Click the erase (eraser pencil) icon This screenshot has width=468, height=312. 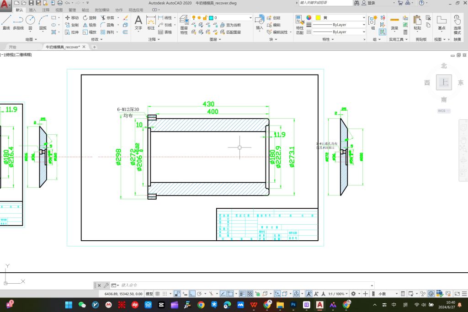click(x=125, y=18)
